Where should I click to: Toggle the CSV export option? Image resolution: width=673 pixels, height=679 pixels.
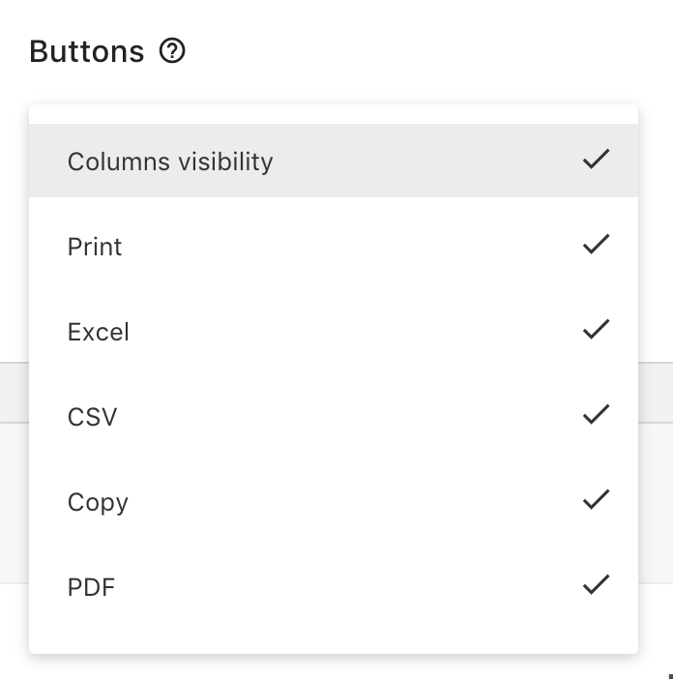334,417
